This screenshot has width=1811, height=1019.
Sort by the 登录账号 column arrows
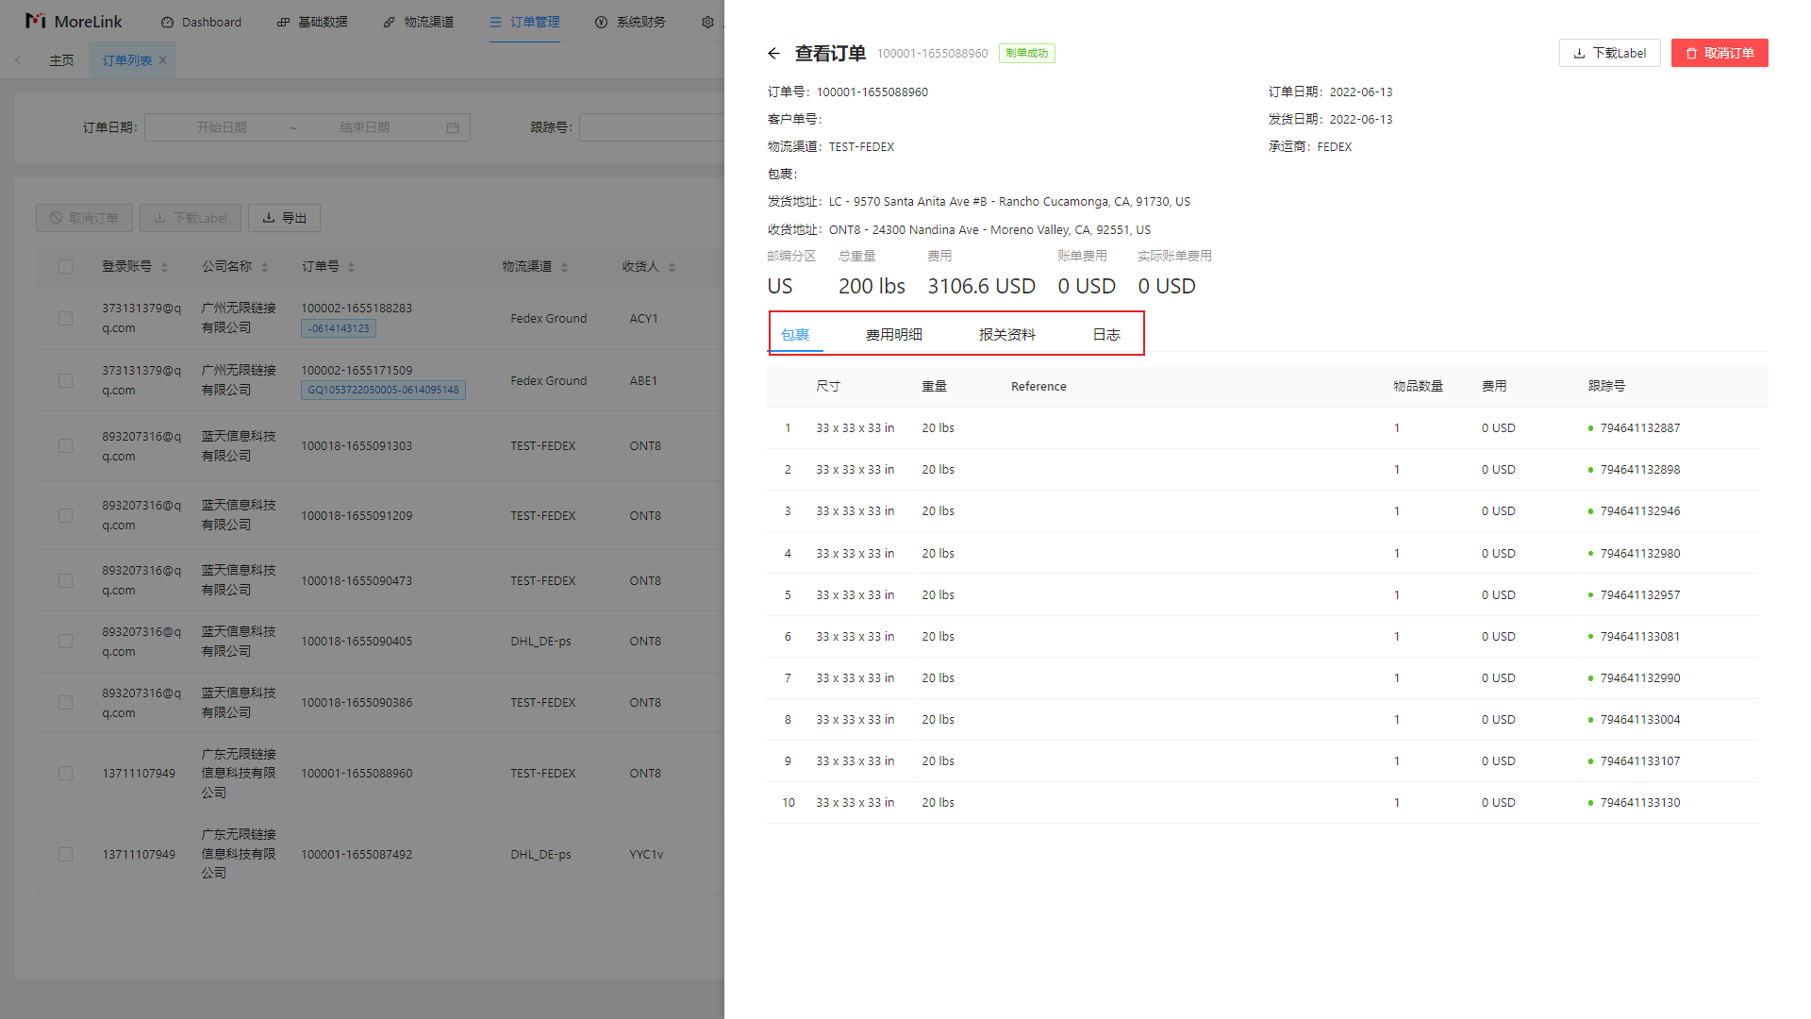(165, 268)
